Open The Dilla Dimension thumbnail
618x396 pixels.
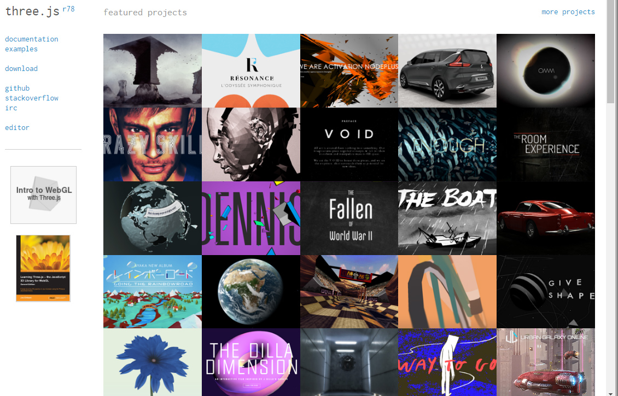[x=250, y=362]
